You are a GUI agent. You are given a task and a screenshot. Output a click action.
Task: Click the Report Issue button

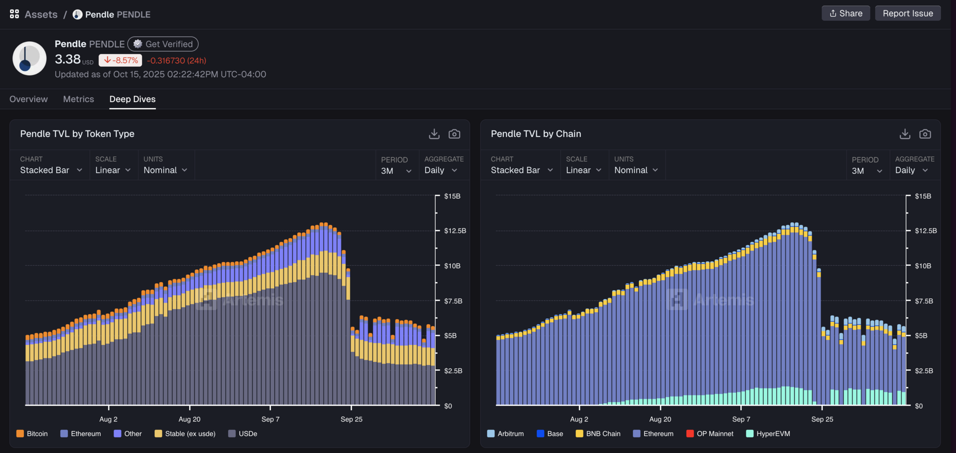click(908, 13)
